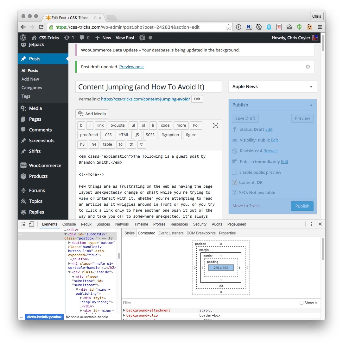Click the computed styles Filter field

pos(210,303)
